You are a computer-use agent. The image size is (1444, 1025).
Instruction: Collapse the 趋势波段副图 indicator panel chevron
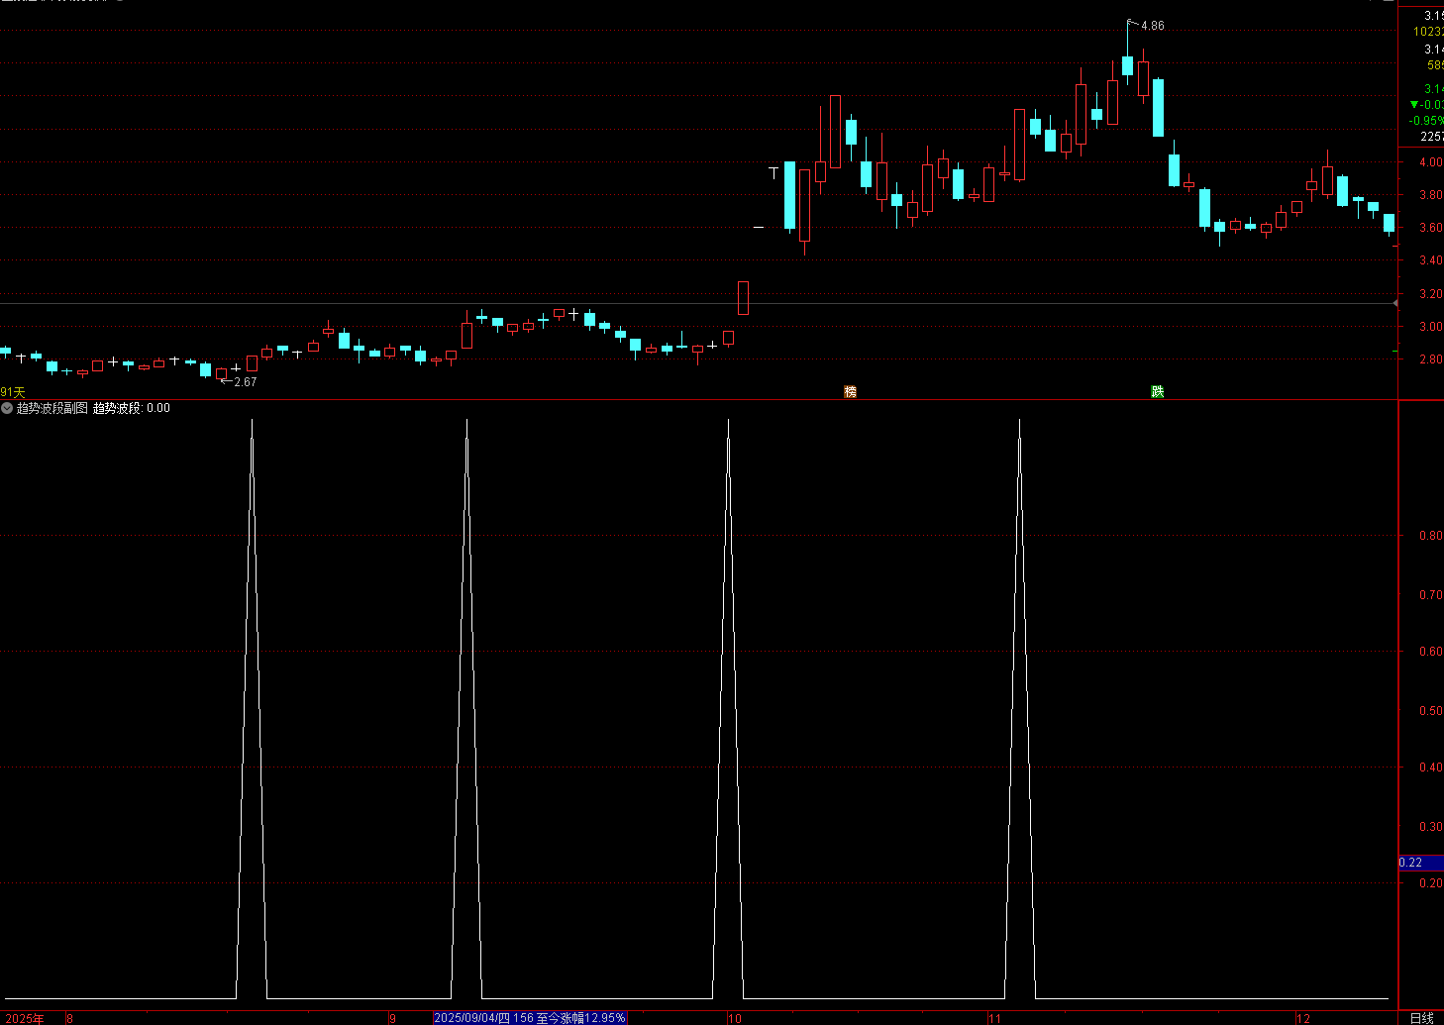tap(7, 408)
